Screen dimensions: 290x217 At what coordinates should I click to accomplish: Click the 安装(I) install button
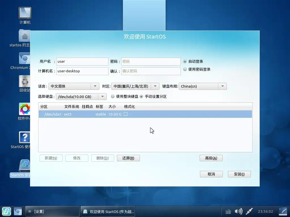click(239, 174)
